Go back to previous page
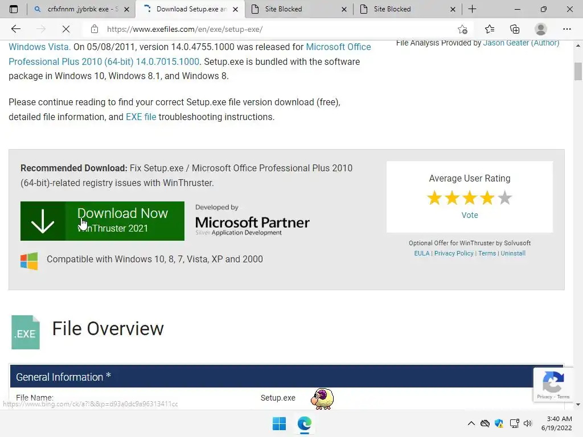Viewport: 583px width, 437px height. (x=15, y=29)
